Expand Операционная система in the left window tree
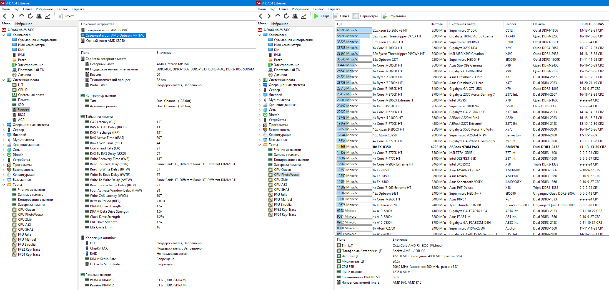Viewport: 609px width, 290px height. coord(4,125)
